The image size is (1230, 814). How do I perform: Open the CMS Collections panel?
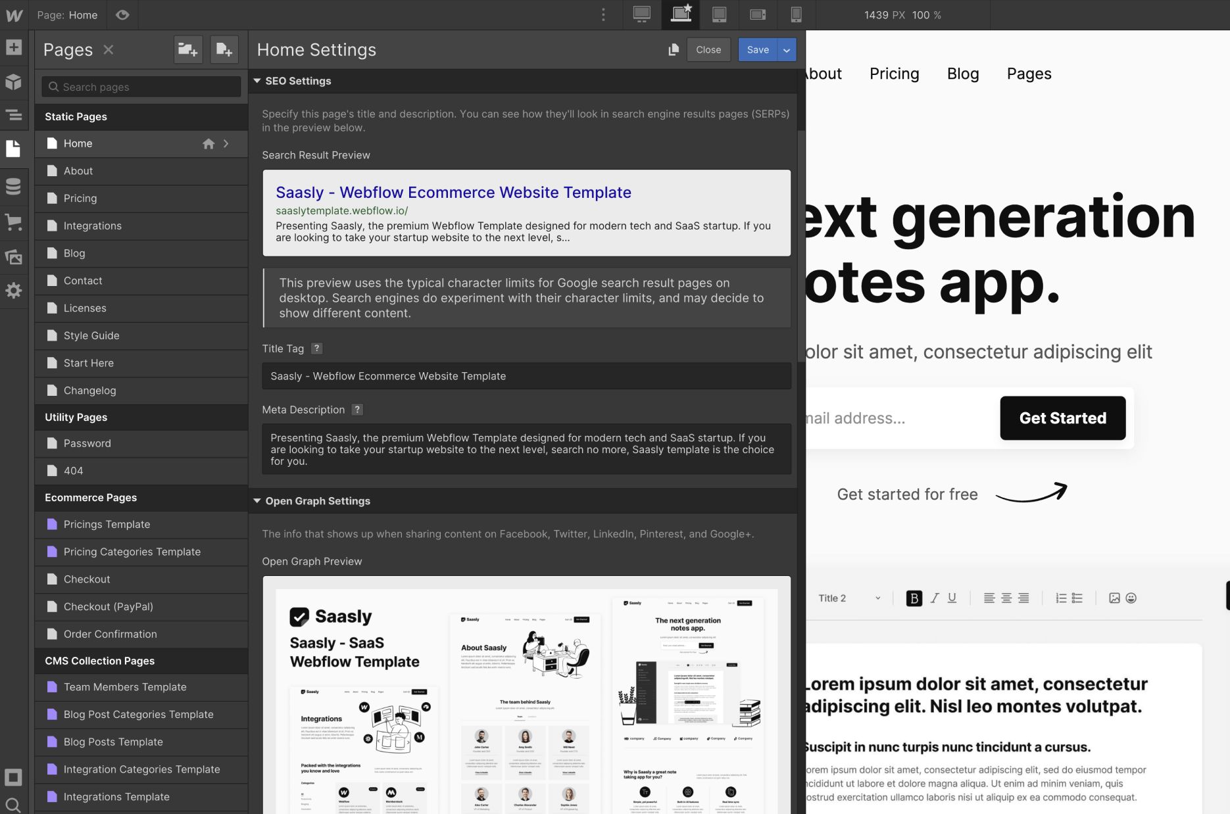coord(14,187)
